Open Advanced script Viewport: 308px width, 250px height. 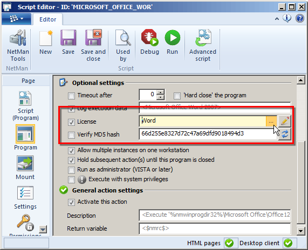coord(203,45)
